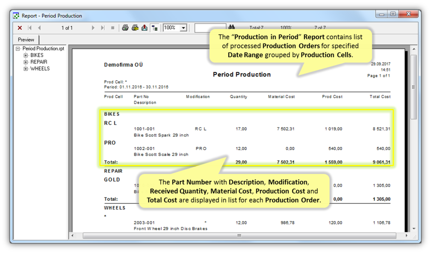This screenshot has height=253, width=431.
Task: Click prod cost 1 019,00
Action: [x=334, y=129]
